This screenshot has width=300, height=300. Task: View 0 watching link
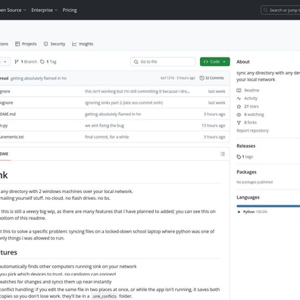pyautogui.click(x=254, y=114)
